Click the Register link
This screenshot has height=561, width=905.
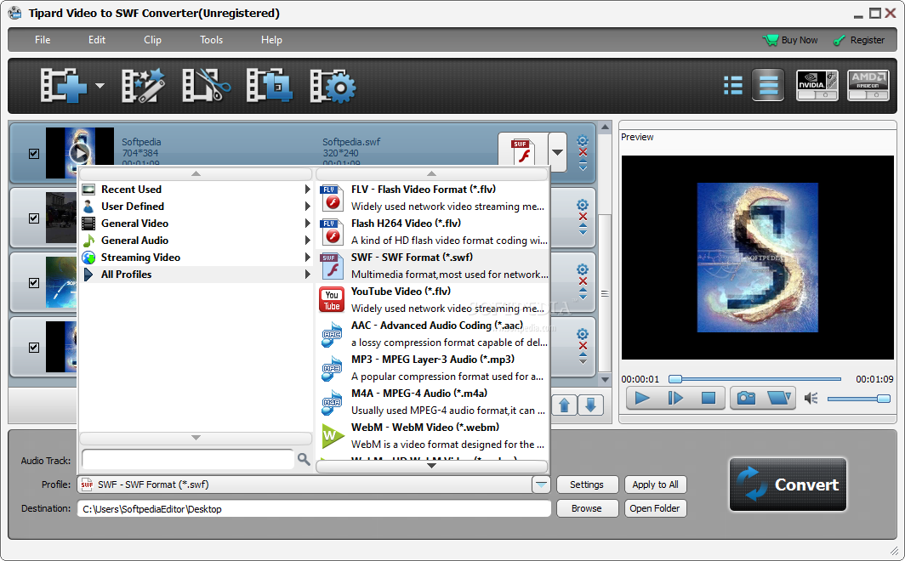859,40
